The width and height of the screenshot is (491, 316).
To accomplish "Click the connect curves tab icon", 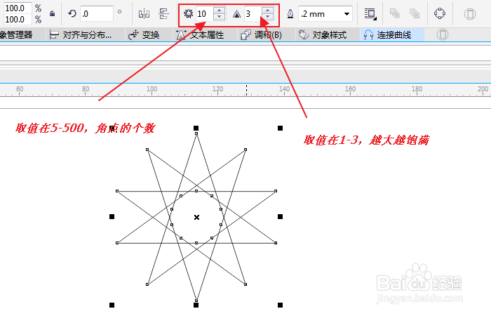I will click(x=368, y=35).
